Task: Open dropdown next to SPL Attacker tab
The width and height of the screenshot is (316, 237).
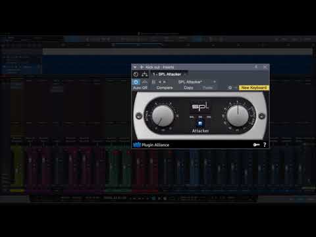Action: [x=185, y=74]
